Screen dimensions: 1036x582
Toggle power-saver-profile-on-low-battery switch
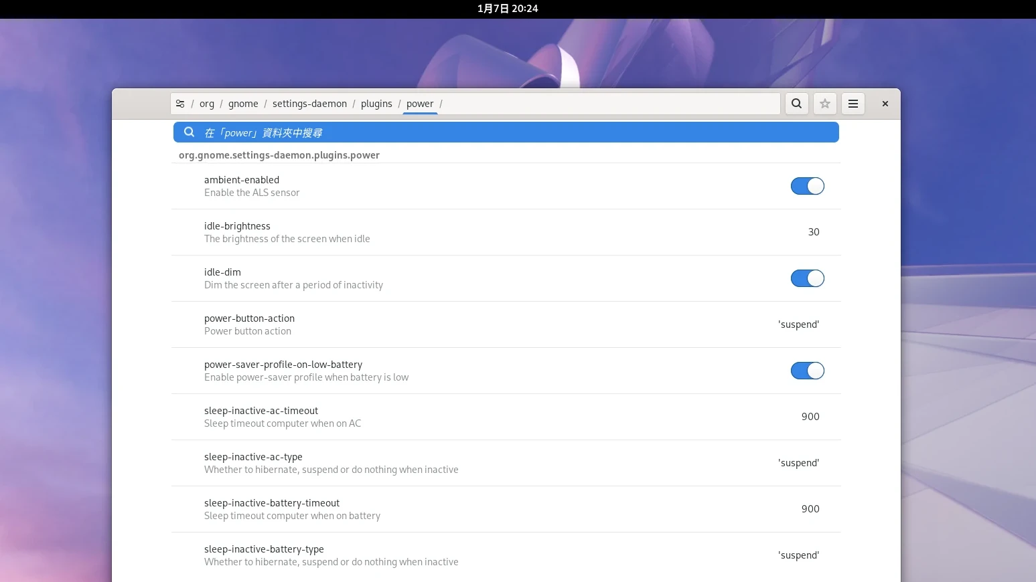click(x=807, y=371)
